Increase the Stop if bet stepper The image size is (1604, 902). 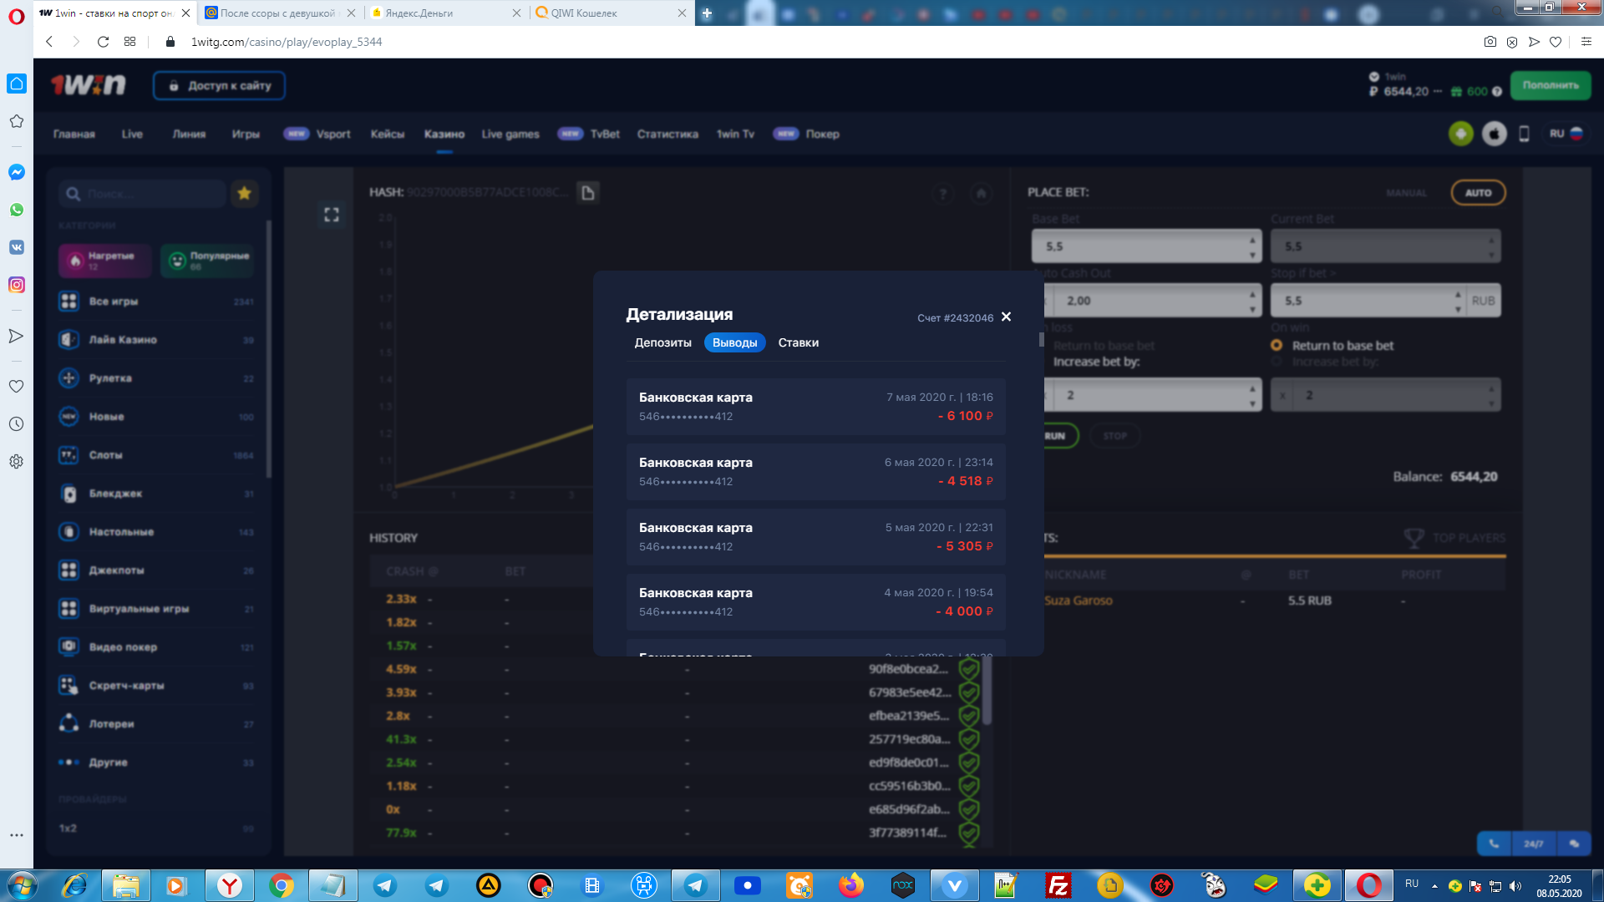1458,294
